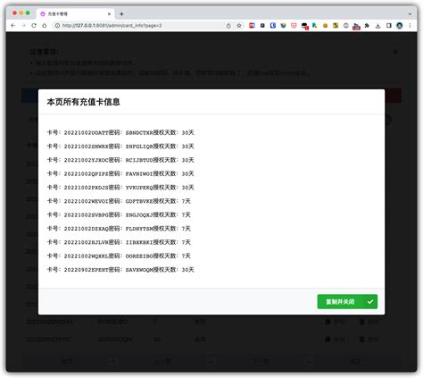Click the browser back arrow

13,26
